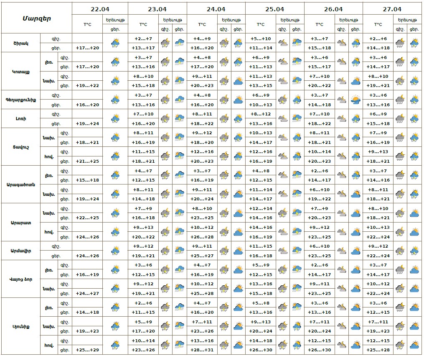Click Արմավիր daytime temperature cell for 22.04
The height and width of the screenshot is (356, 424).
(x=87, y=256)
